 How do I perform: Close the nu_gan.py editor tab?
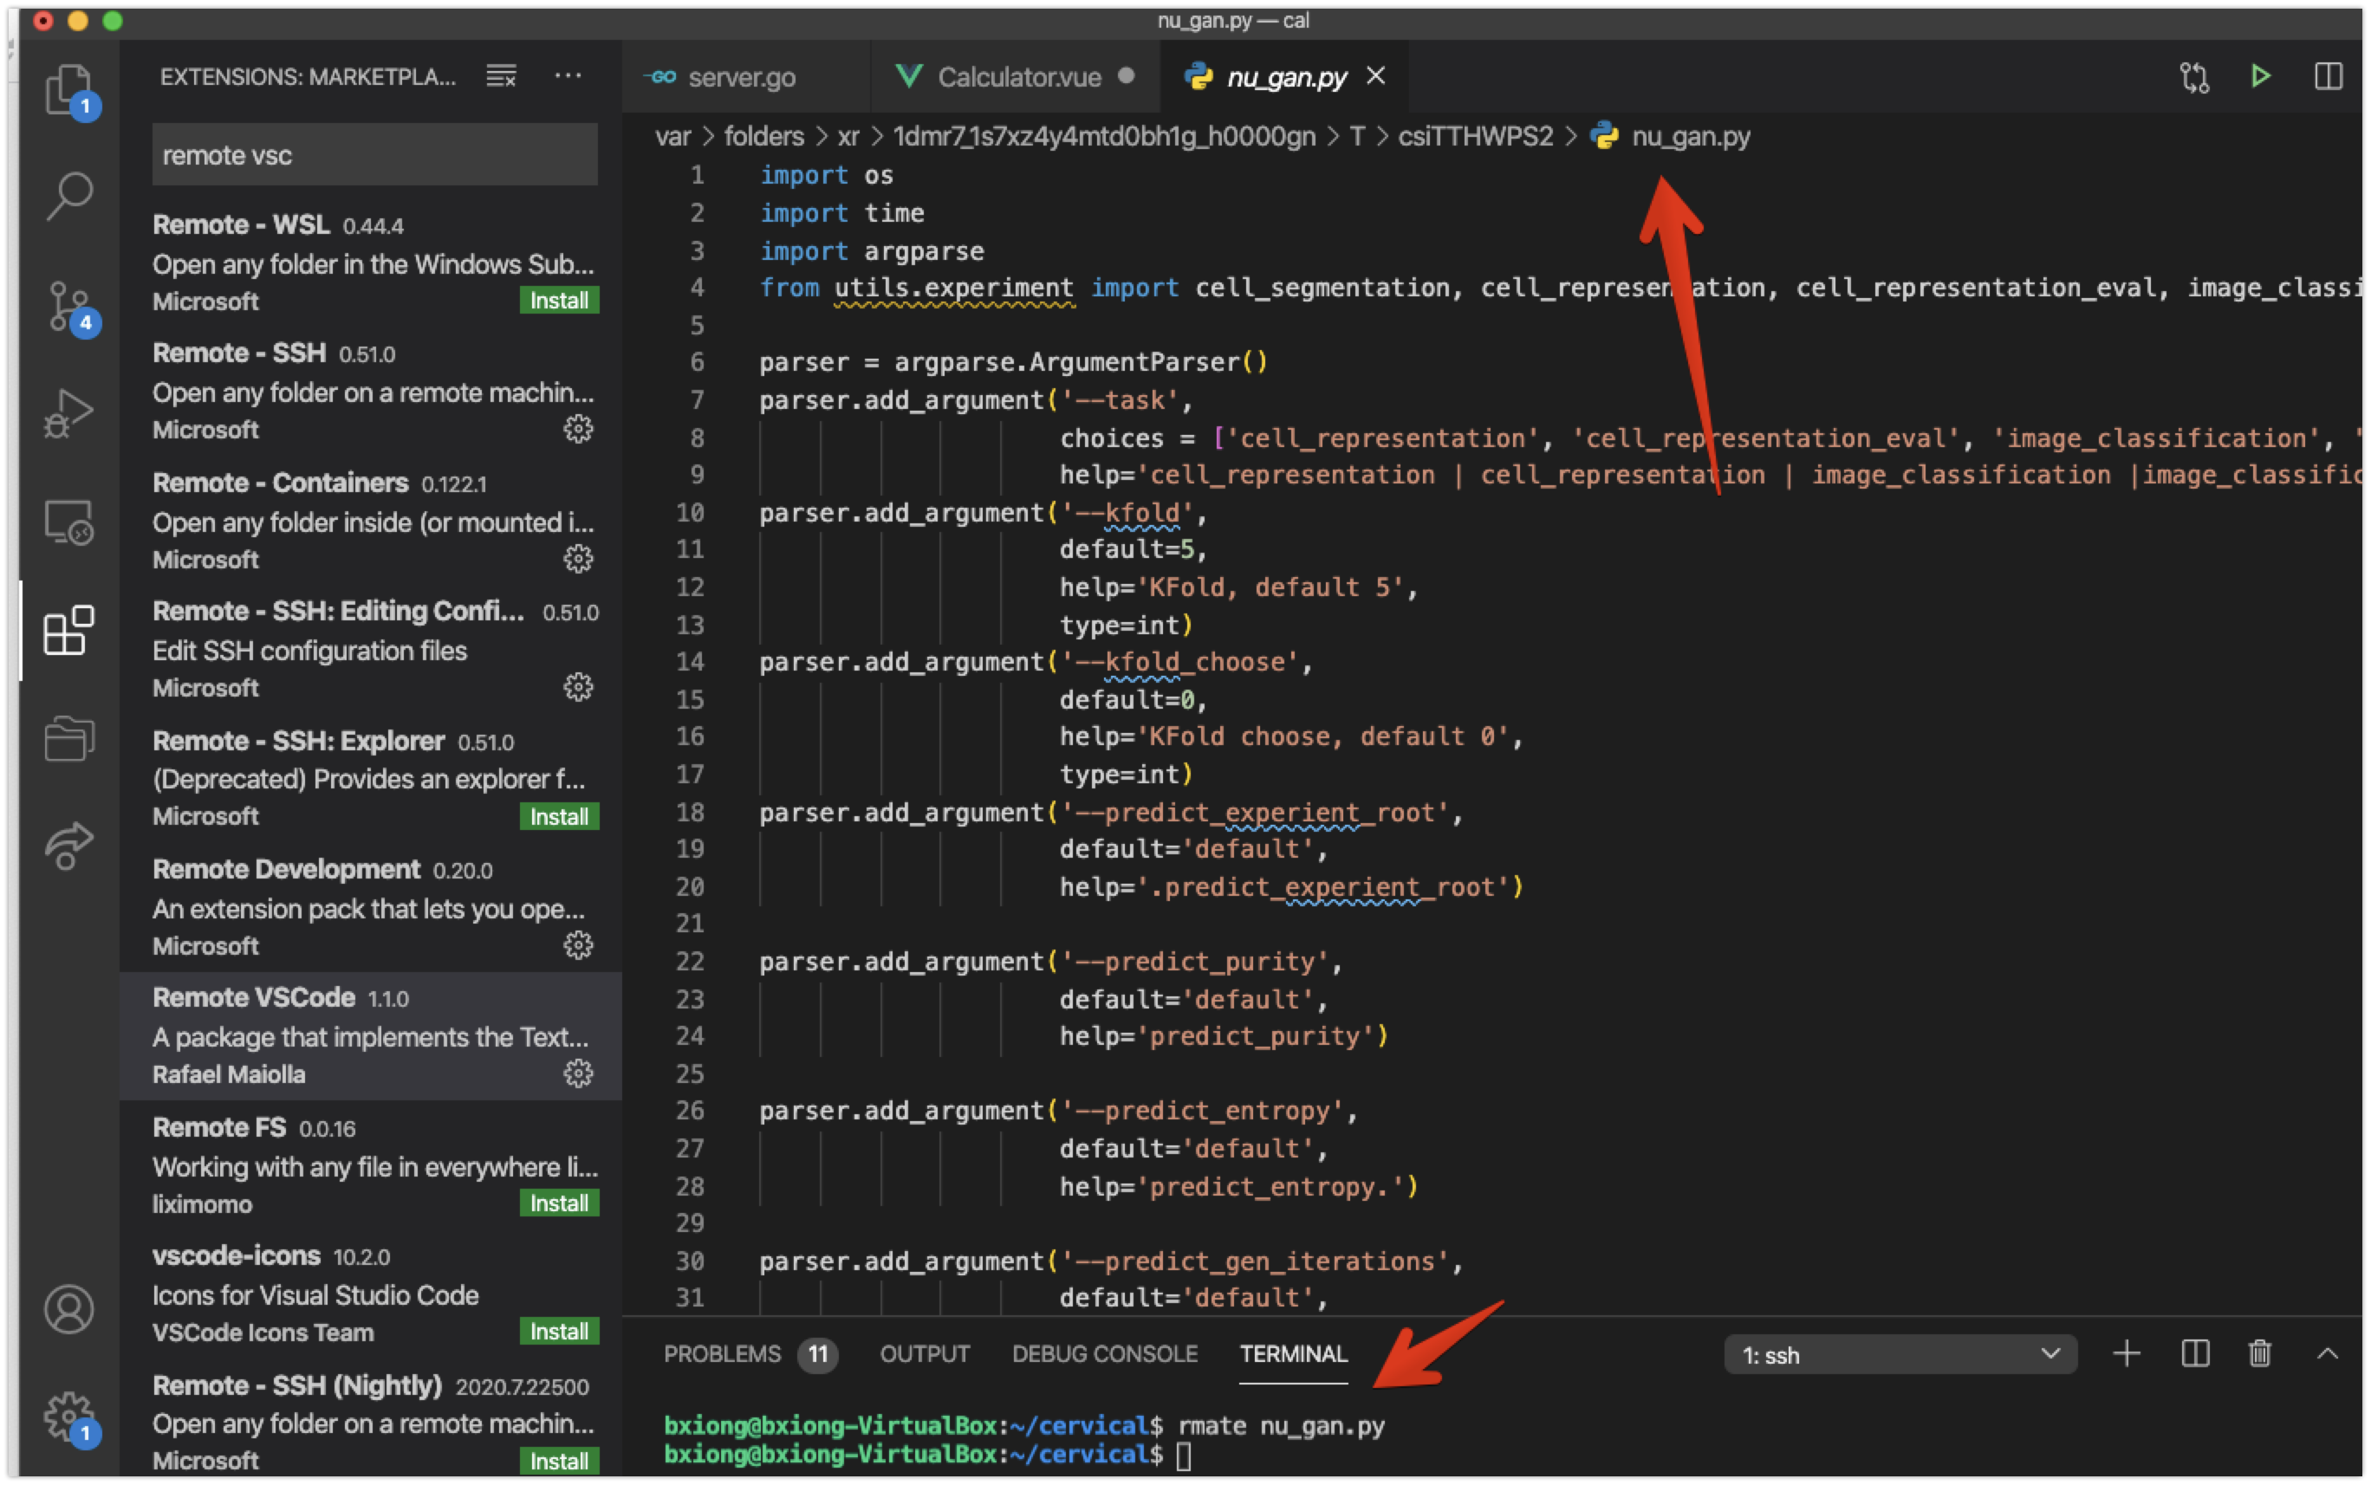pos(1376,75)
